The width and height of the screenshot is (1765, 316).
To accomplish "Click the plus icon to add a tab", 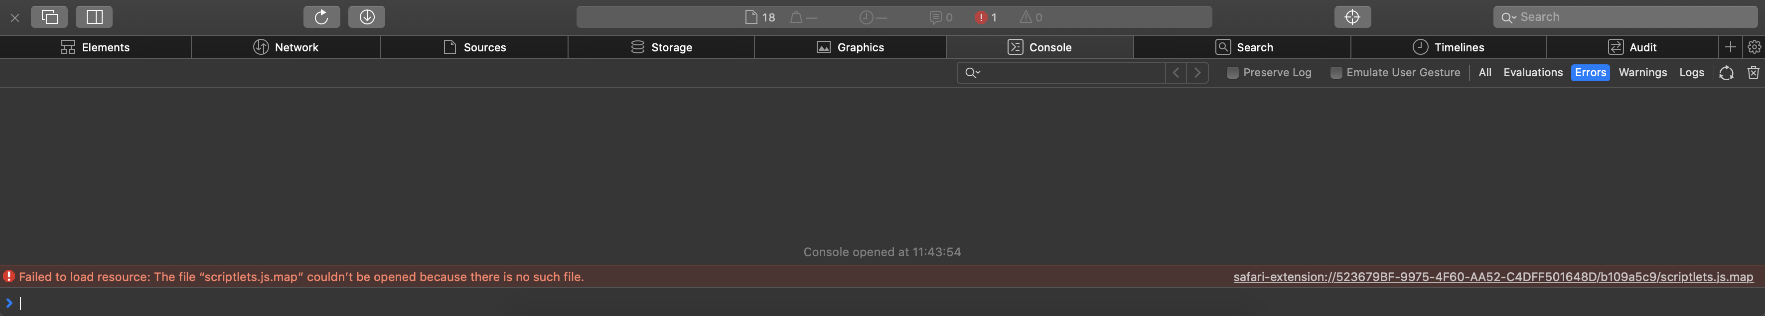I will [x=1730, y=47].
